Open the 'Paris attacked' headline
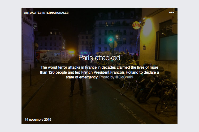Screen dimensions: 199x132 [x=99, y=58]
